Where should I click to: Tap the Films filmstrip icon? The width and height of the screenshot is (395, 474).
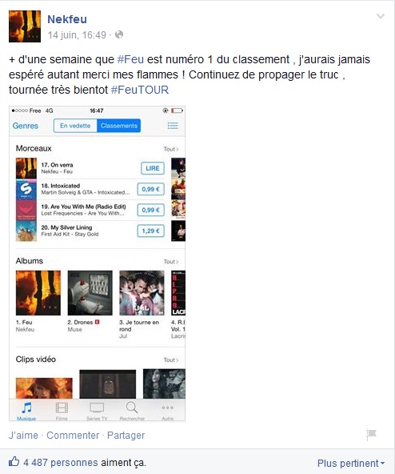coord(62,408)
